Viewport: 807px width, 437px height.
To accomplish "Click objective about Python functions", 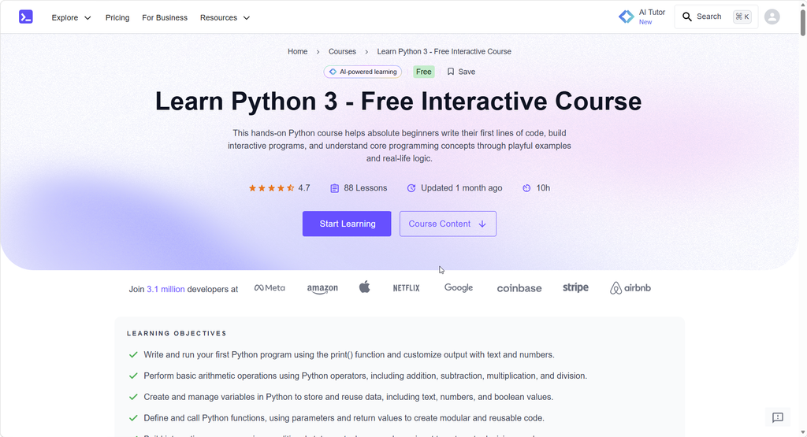I will (344, 418).
